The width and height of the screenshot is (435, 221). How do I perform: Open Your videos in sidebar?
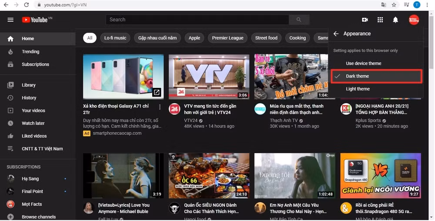point(37,110)
